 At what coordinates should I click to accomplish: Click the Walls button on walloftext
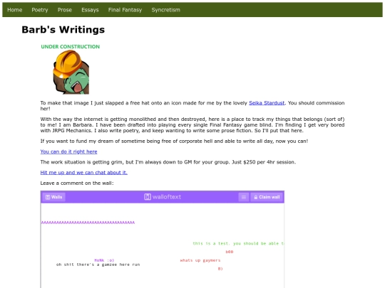(x=53, y=197)
